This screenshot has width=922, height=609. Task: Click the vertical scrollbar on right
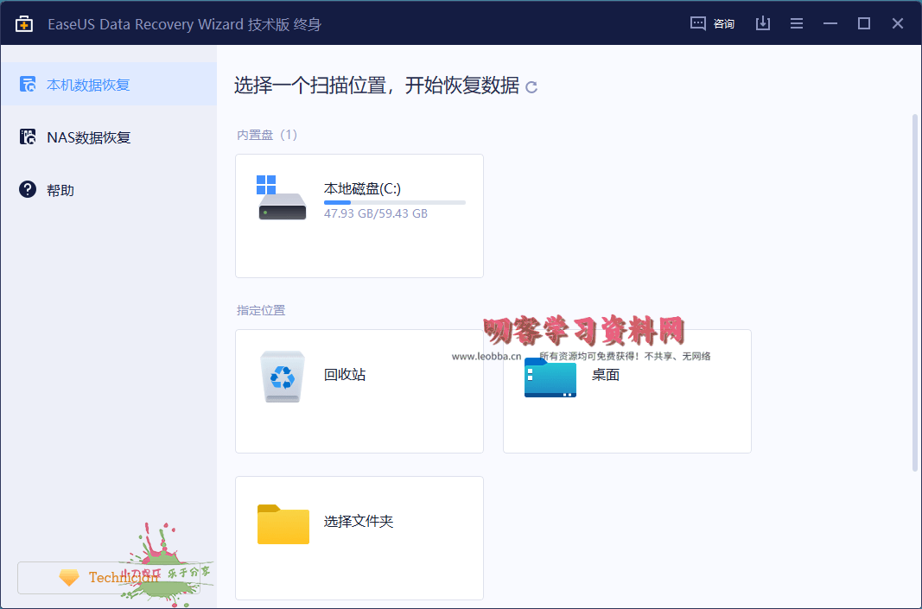click(915, 293)
